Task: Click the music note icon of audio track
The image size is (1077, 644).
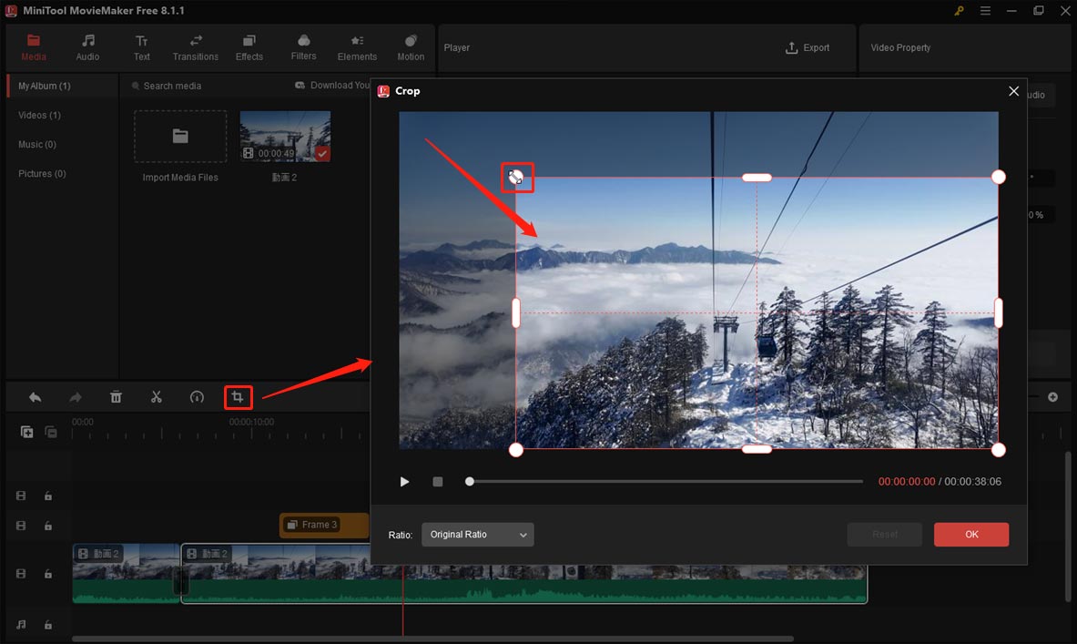Action: (21, 625)
